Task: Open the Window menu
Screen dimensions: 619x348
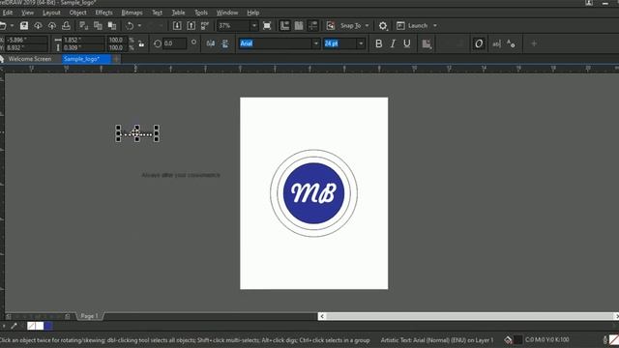Action: click(x=227, y=13)
